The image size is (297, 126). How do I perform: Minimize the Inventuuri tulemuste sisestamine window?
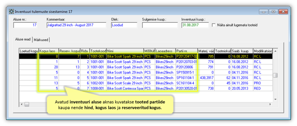pyautogui.click(x=263, y=12)
